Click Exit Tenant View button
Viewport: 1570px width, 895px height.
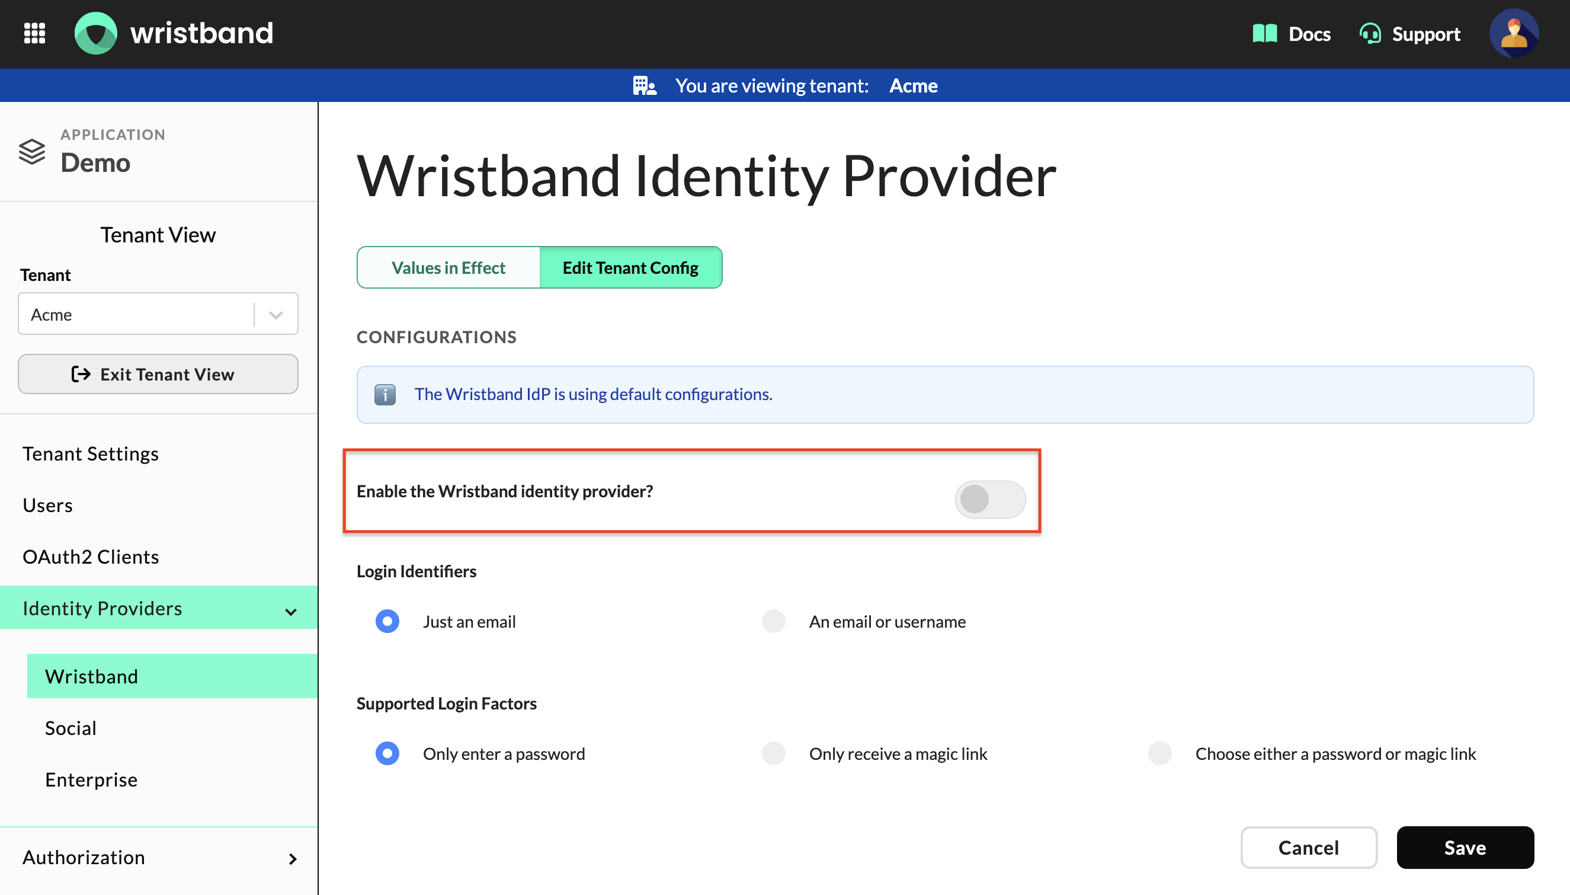(158, 374)
